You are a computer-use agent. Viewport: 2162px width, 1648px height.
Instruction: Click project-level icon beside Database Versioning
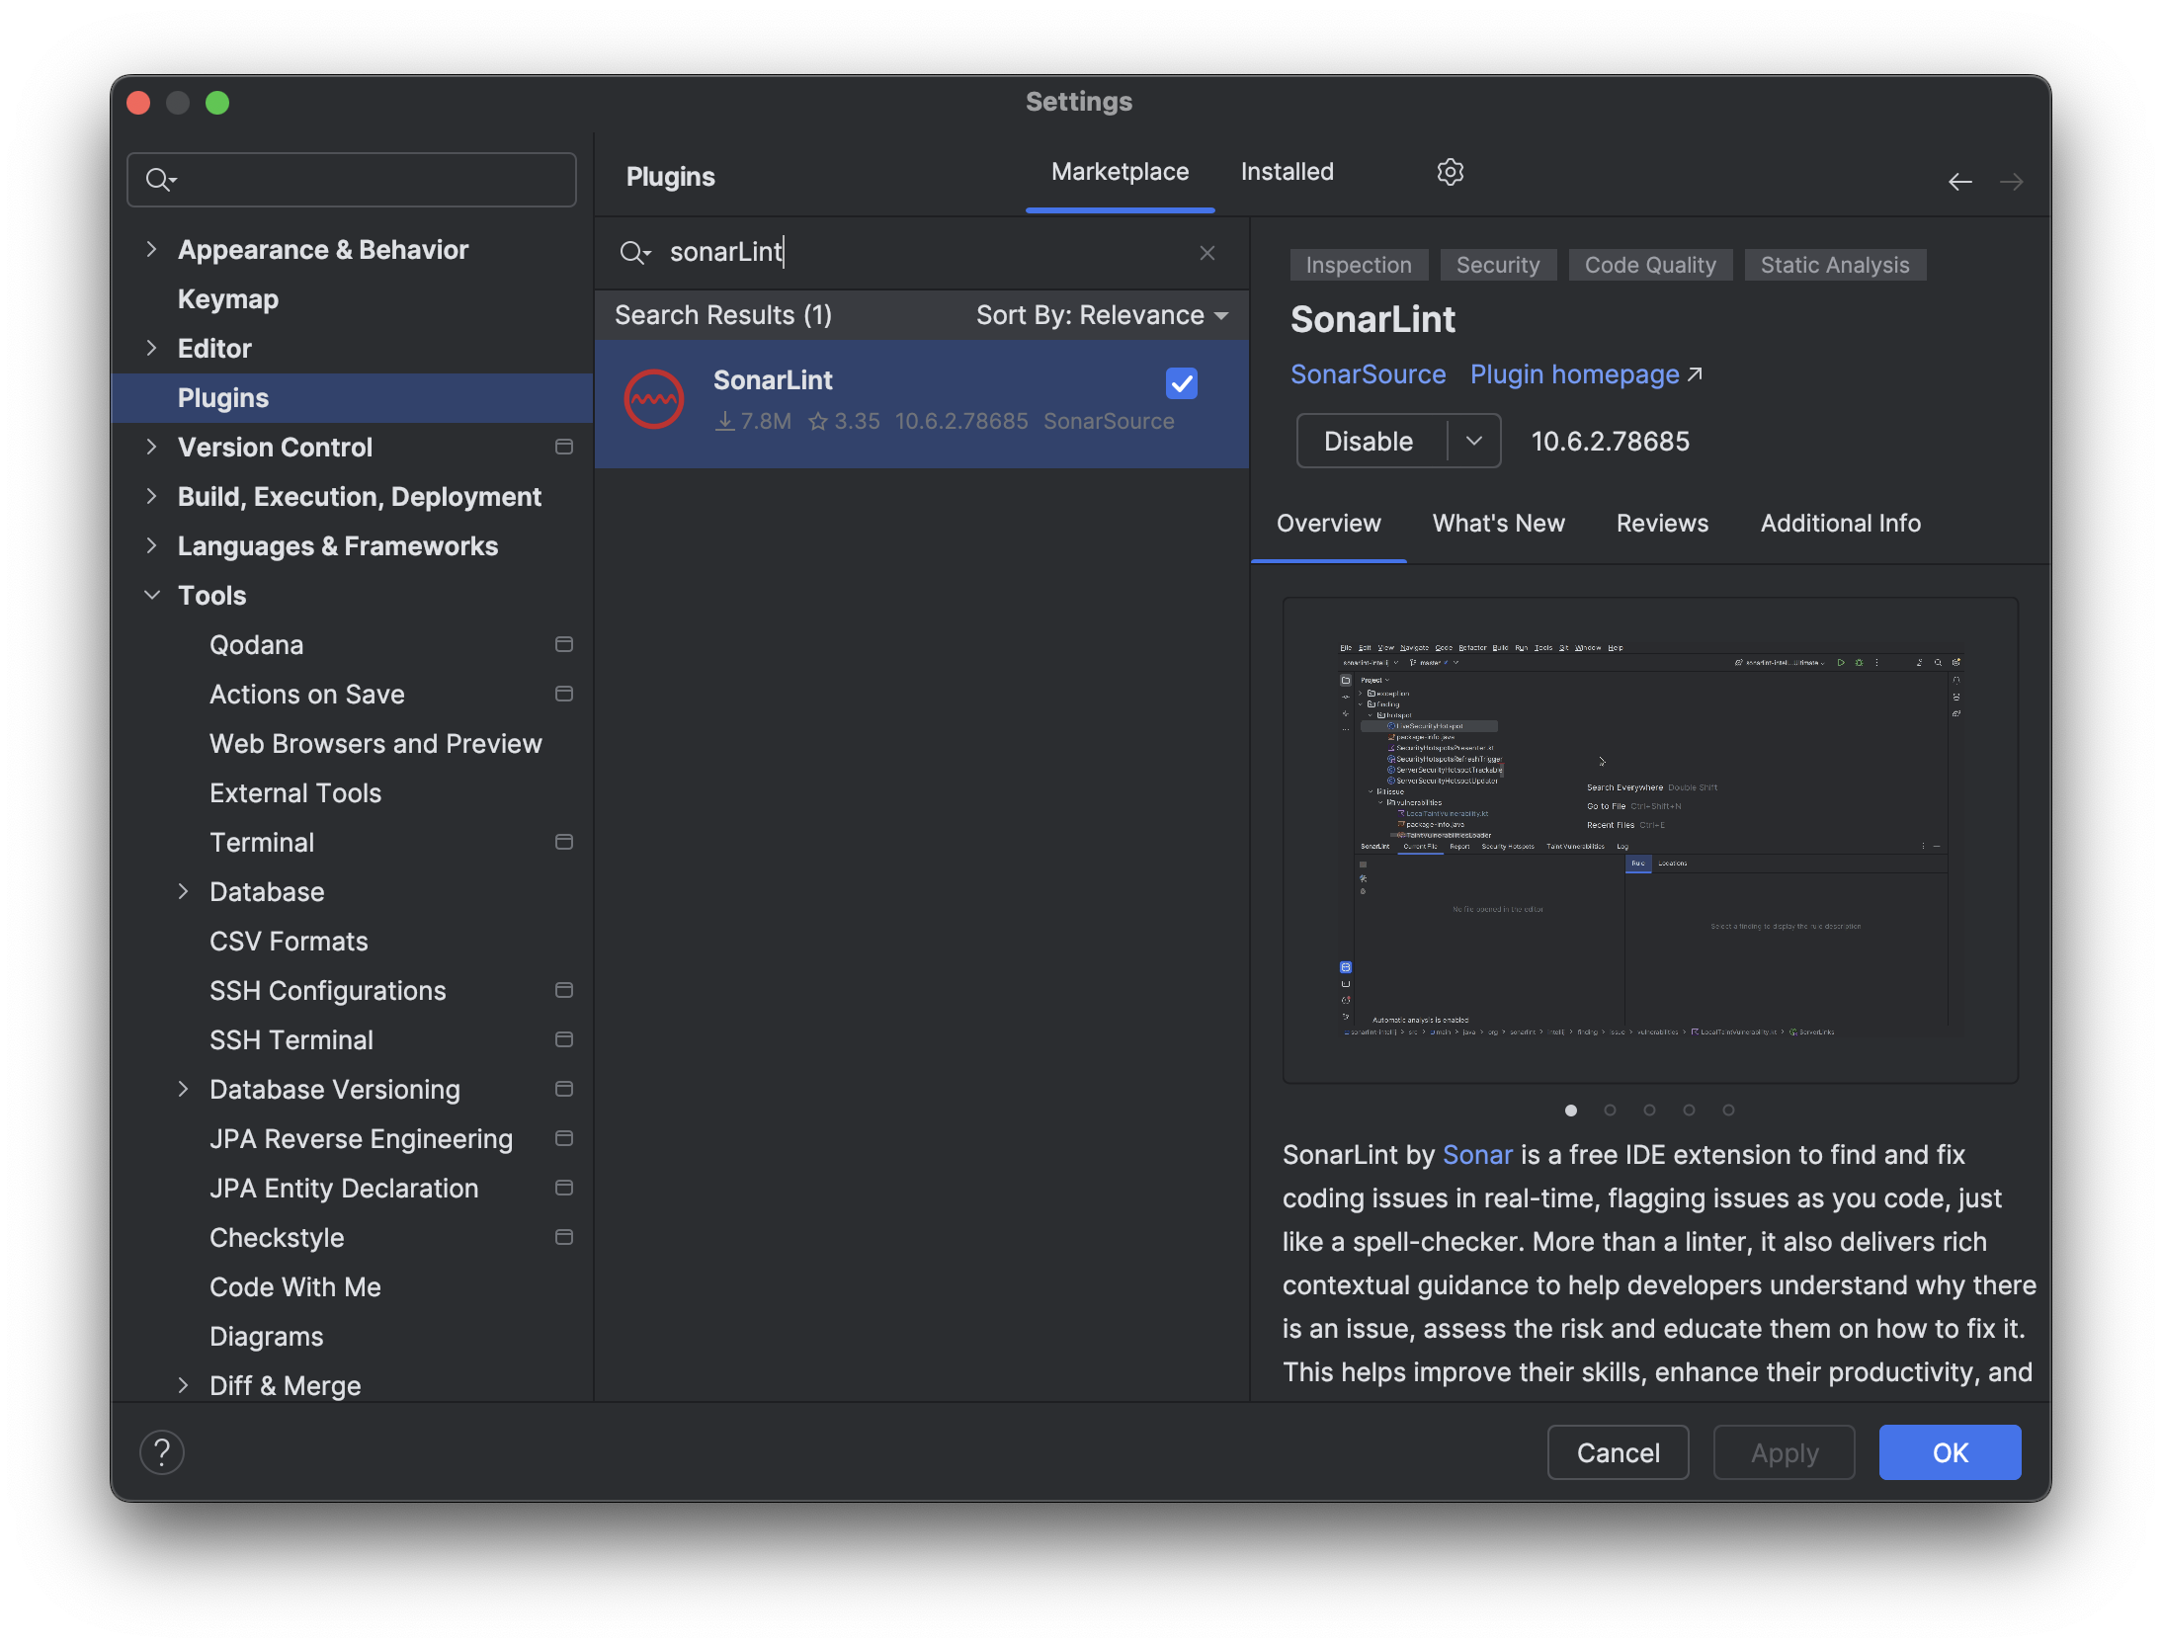(564, 1089)
